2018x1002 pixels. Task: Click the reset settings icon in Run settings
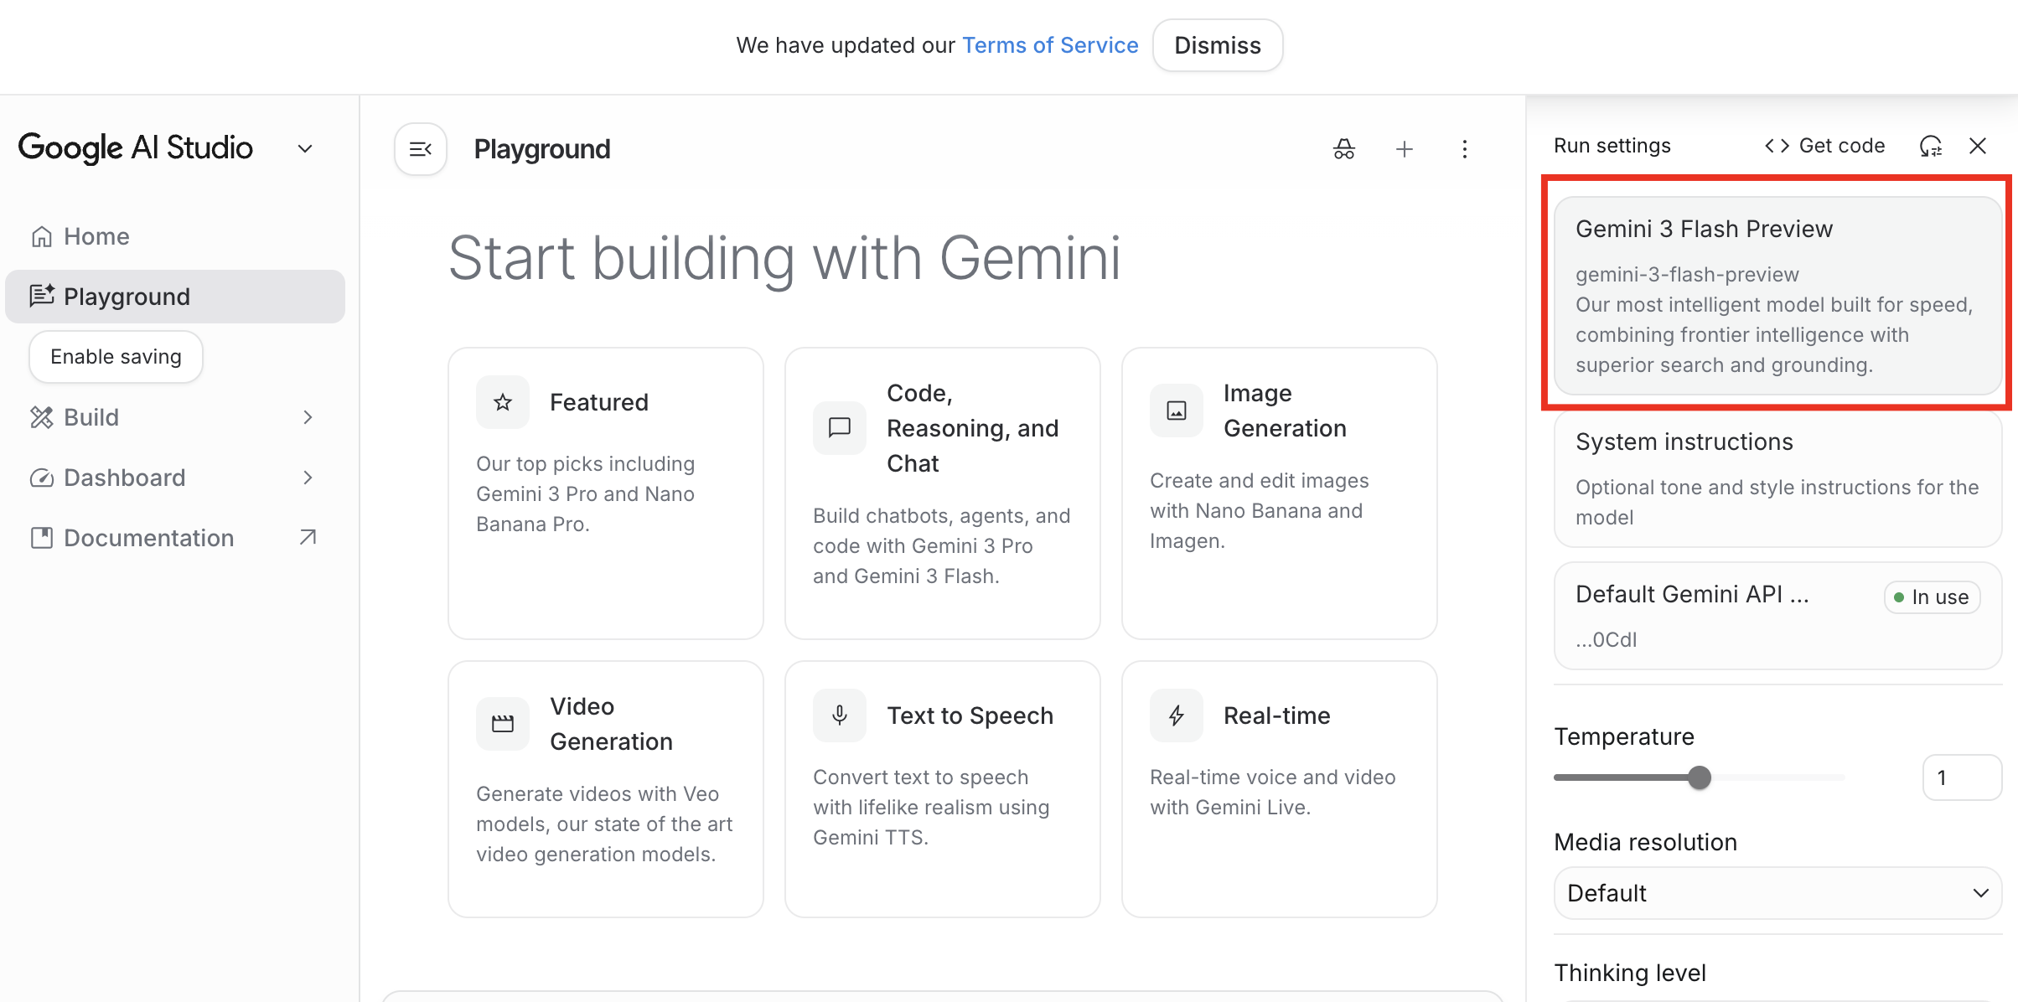[x=1931, y=147]
